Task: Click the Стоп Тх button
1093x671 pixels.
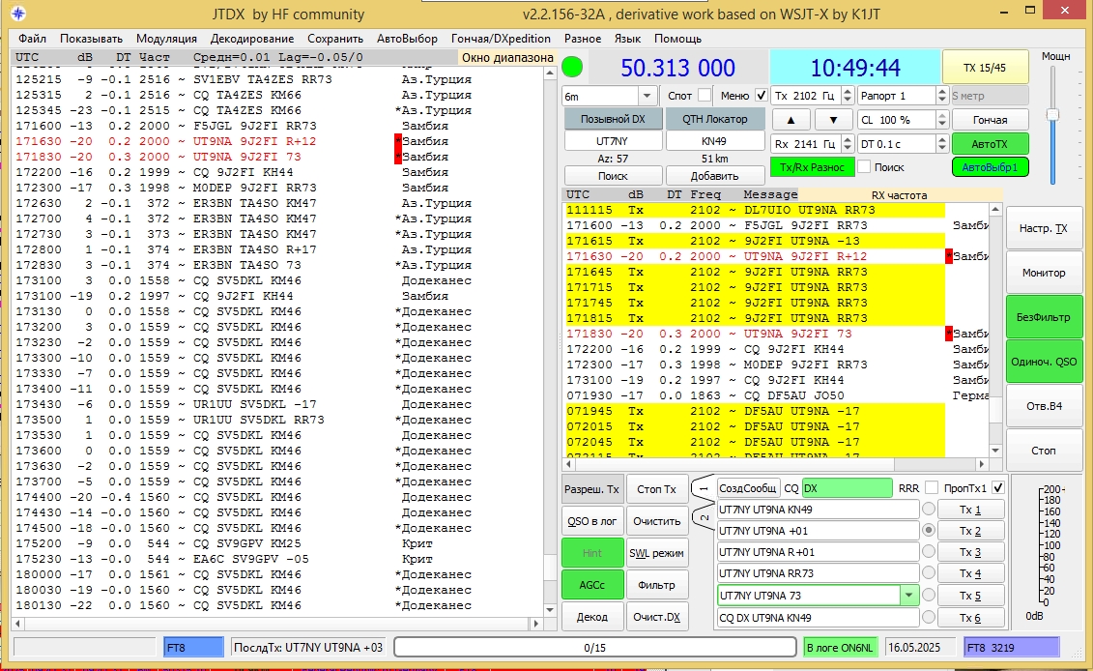Action: pyautogui.click(x=656, y=489)
